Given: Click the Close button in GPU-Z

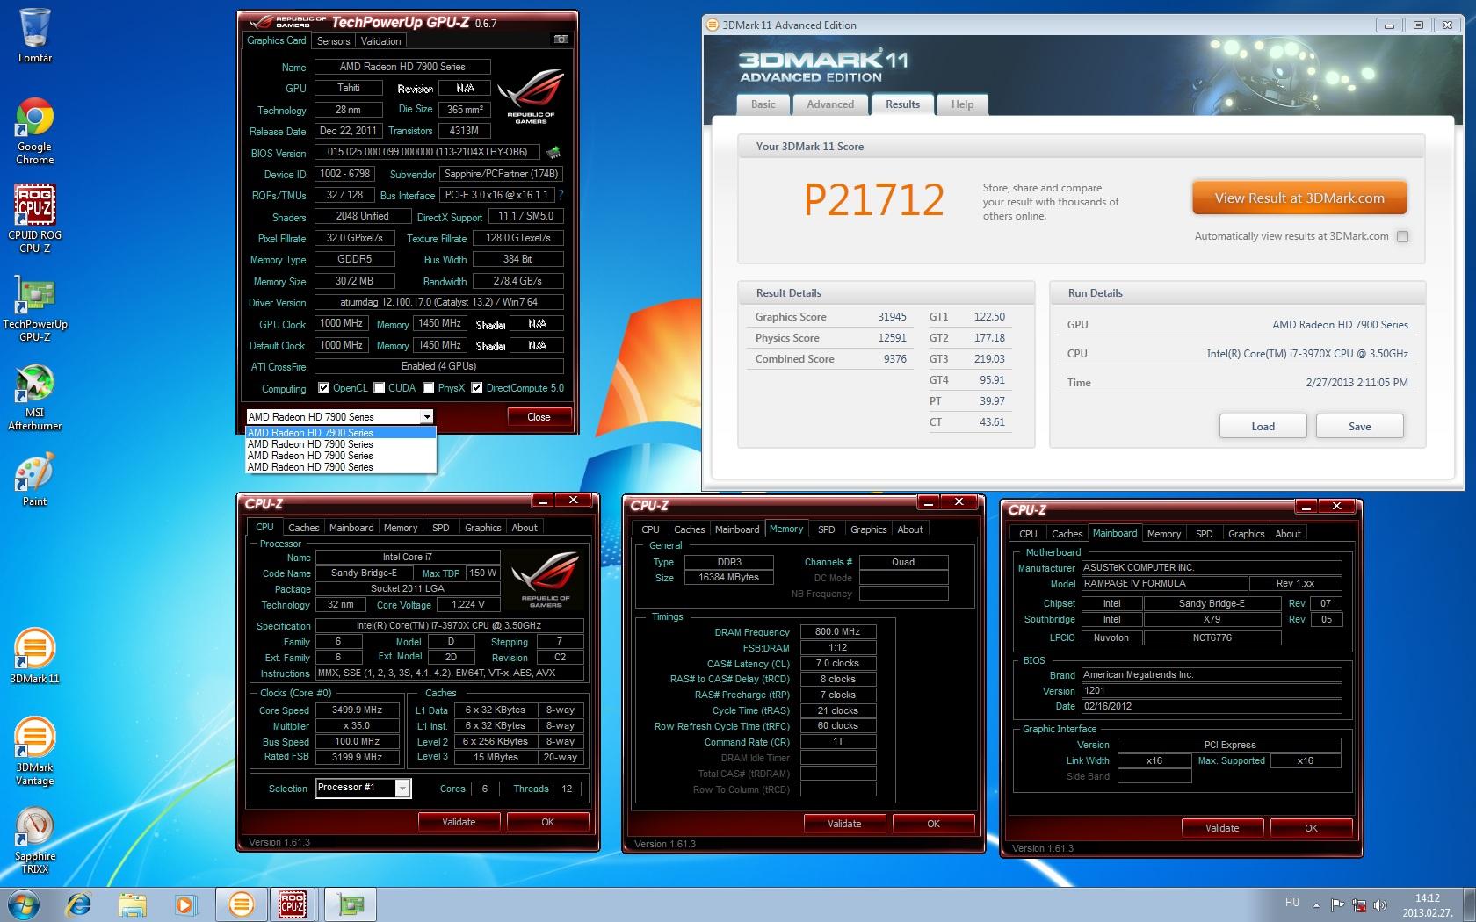Looking at the screenshot, I should (x=539, y=417).
